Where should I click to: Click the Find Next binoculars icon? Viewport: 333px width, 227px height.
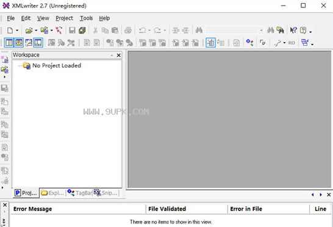click(x=270, y=31)
